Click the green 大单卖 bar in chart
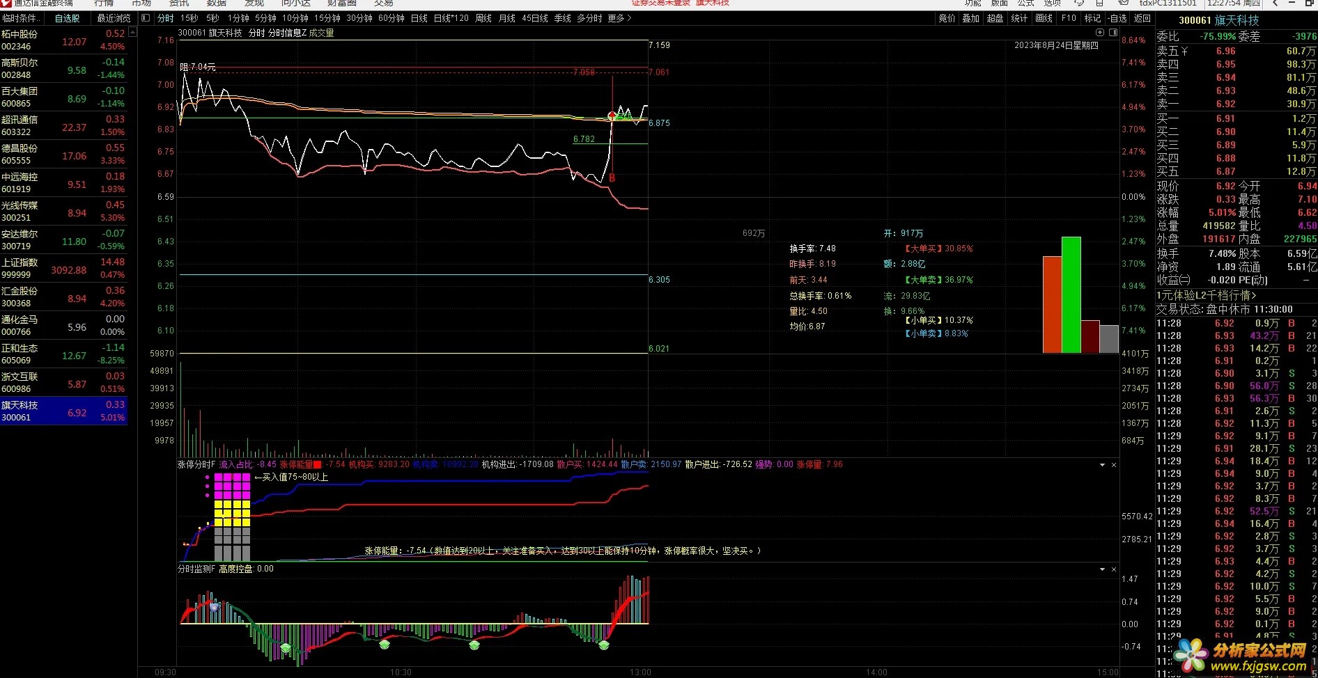This screenshot has height=678, width=1318. [1071, 295]
